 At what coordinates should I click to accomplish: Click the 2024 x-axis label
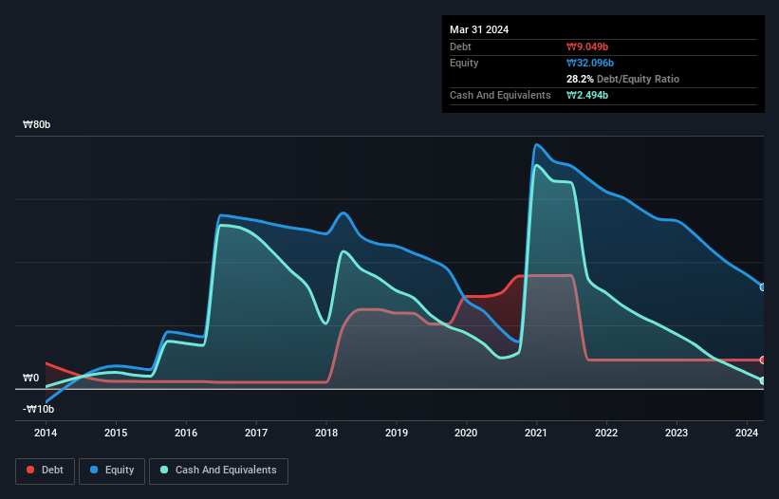point(747,433)
